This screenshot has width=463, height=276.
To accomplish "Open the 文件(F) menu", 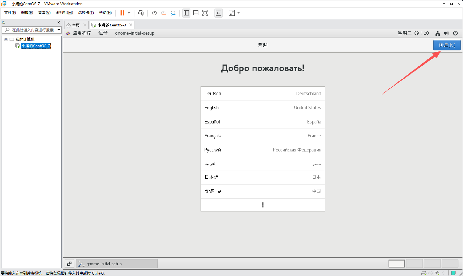I will [x=10, y=13].
